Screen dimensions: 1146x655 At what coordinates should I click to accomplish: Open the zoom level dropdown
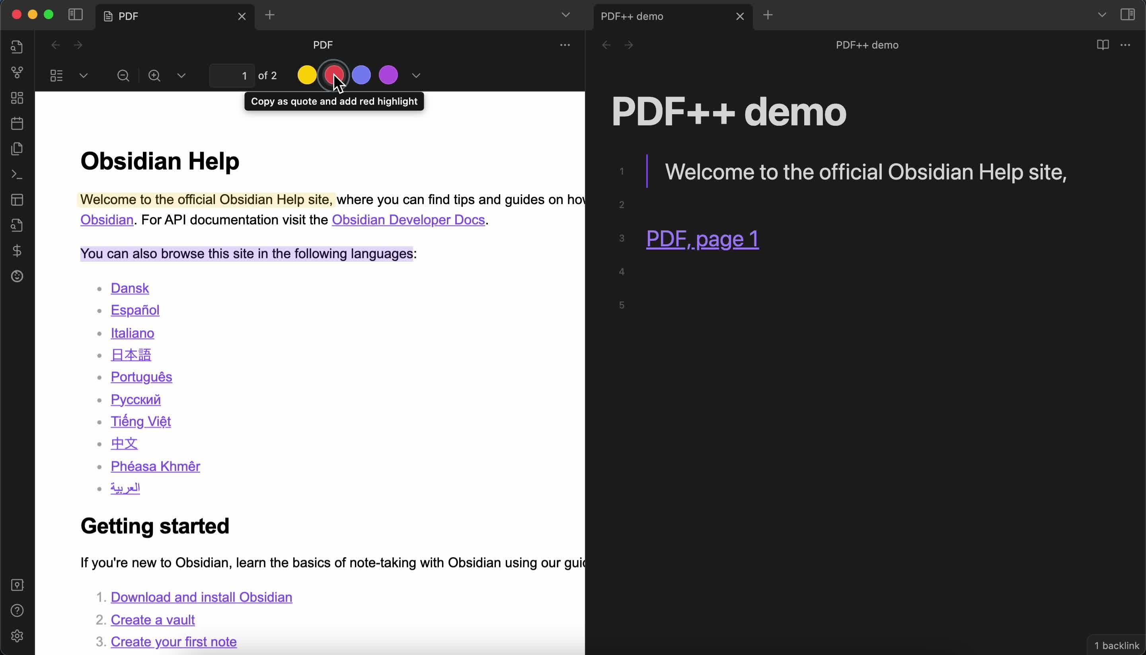click(181, 76)
